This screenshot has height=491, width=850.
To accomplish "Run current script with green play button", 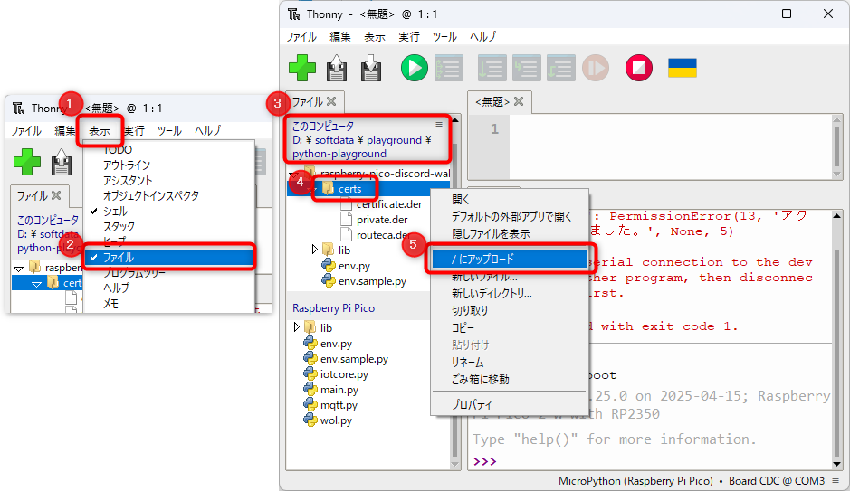I will click(415, 68).
